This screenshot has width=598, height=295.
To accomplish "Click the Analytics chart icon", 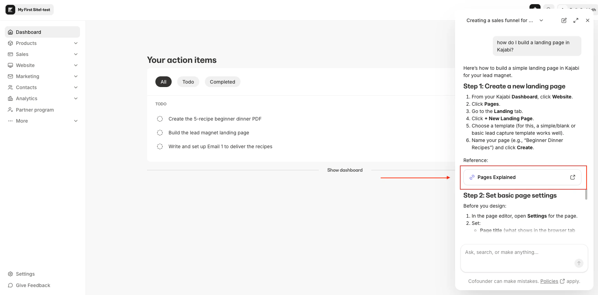I will [10, 98].
